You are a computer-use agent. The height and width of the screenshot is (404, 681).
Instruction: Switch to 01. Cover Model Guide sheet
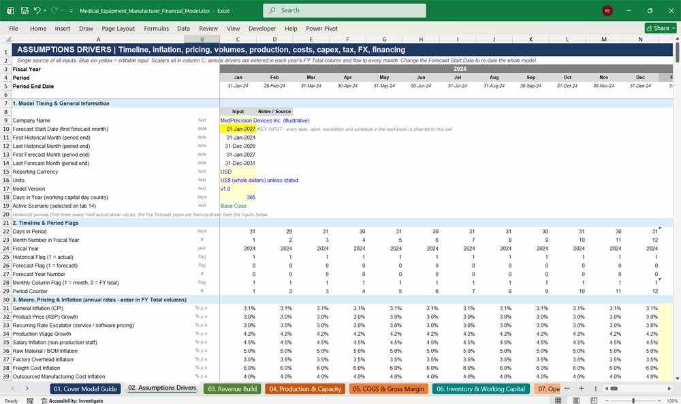[x=85, y=389]
